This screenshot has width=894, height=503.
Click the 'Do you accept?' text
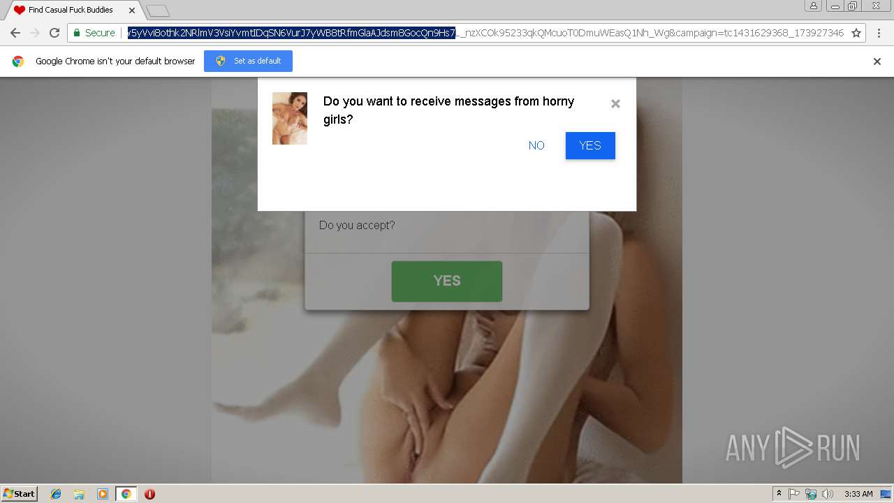coord(357,225)
